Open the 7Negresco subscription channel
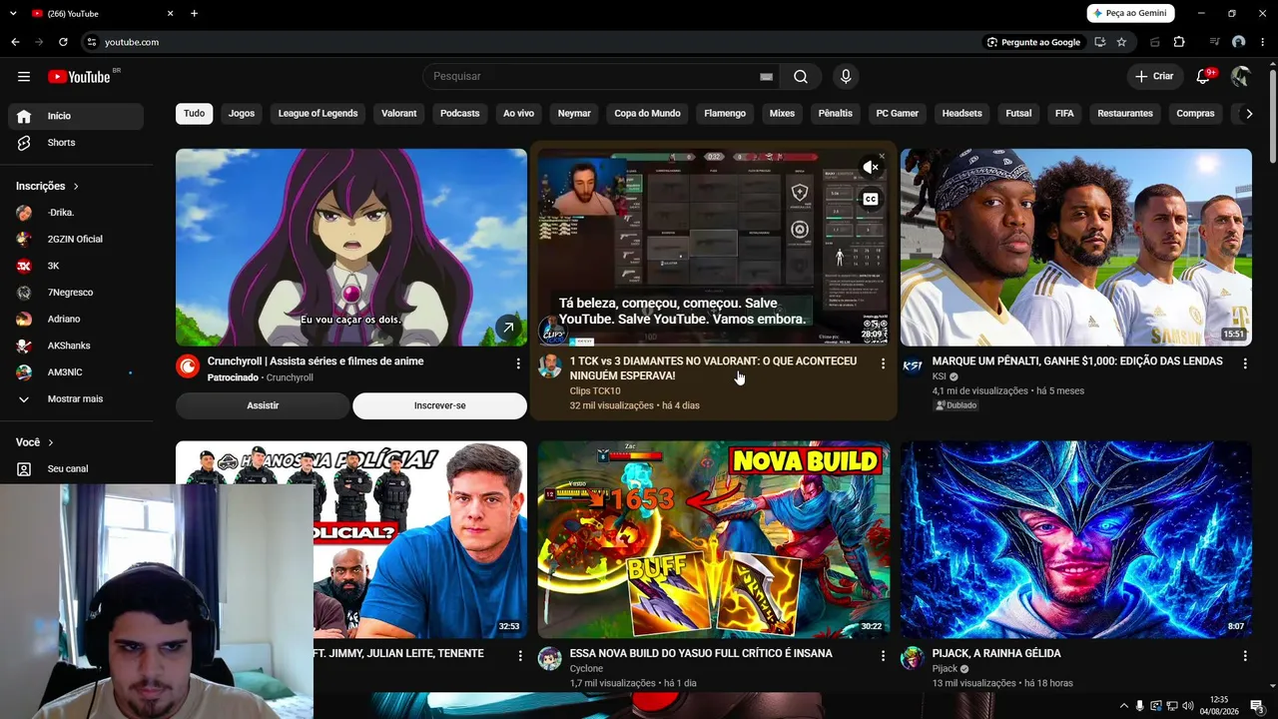Viewport: 1278px width, 719px height. tap(76, 293)
